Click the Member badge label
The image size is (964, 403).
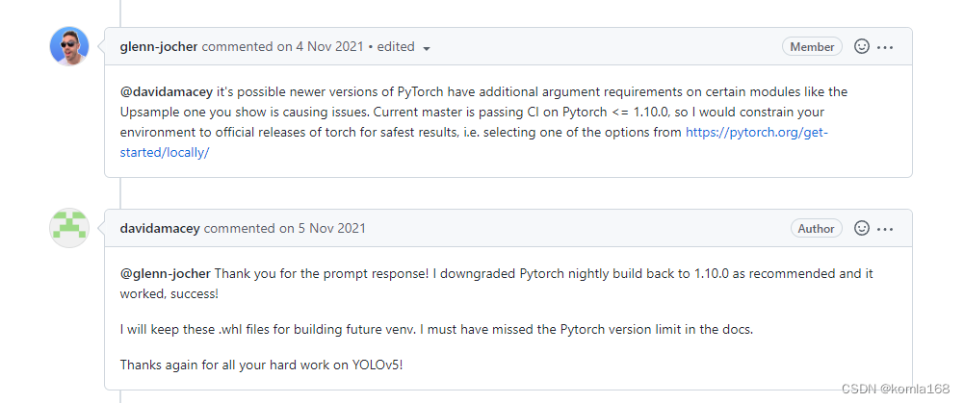[812, 46]
